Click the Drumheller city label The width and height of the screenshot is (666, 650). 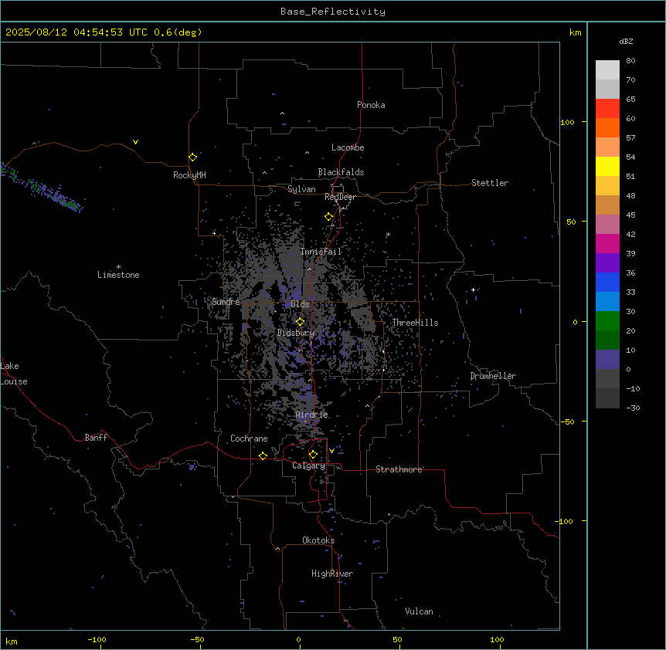(x=493, y=376)
